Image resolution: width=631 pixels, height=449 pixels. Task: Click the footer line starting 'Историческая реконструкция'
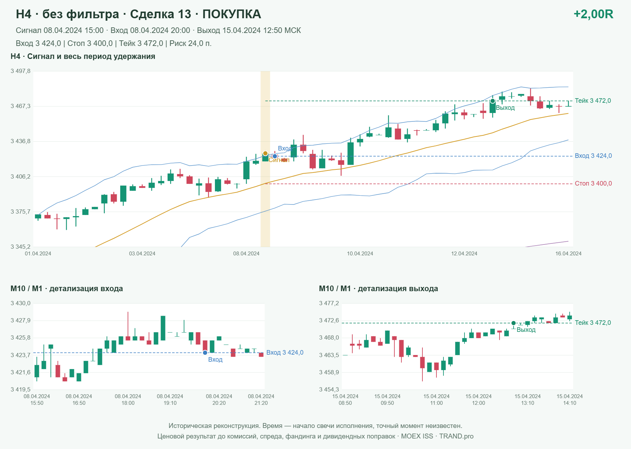tap(315, 426)
